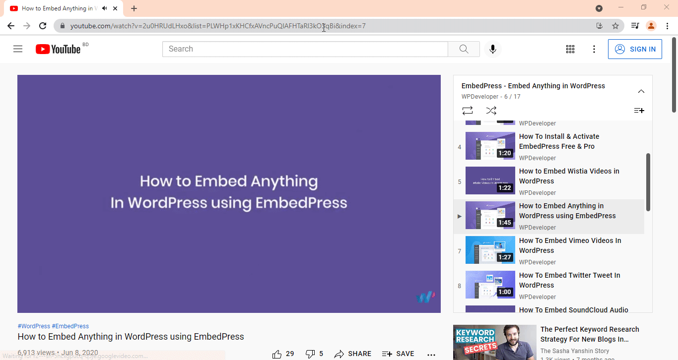Viewport: 678px width, 360px height.
Task: Play How To Embed Twitter Tweet
Action: [x=570, y=280]
